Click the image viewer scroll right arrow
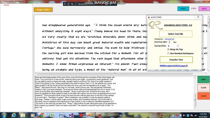 (x=206, y=73)
